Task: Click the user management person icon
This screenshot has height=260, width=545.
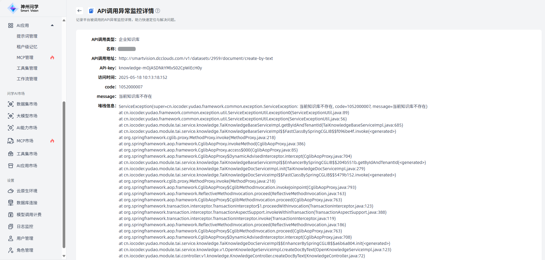Action: [11, 238]
